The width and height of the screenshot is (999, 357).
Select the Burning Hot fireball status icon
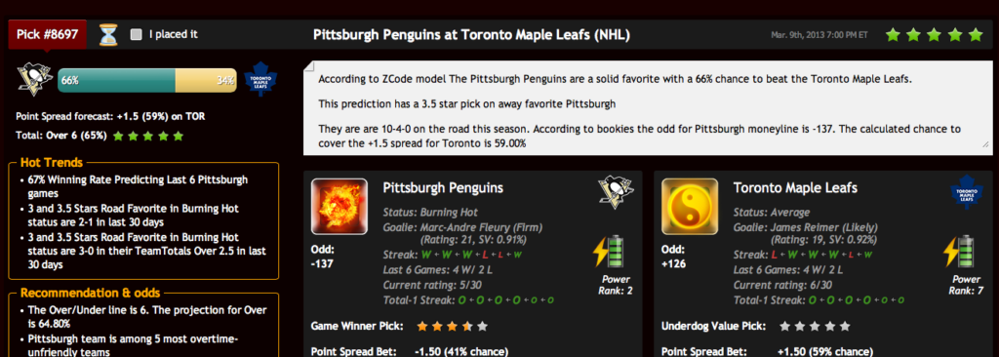[339, 207]
